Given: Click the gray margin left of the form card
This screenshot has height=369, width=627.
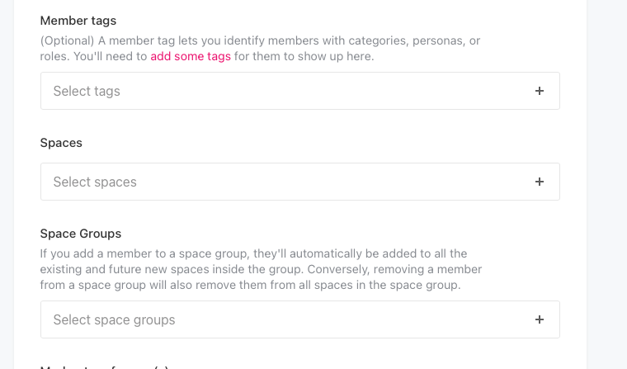Looking at the screenshot, I should point(7,184).
